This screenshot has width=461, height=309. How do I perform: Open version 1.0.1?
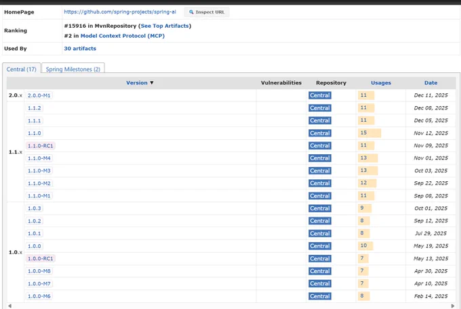[35, 233]
